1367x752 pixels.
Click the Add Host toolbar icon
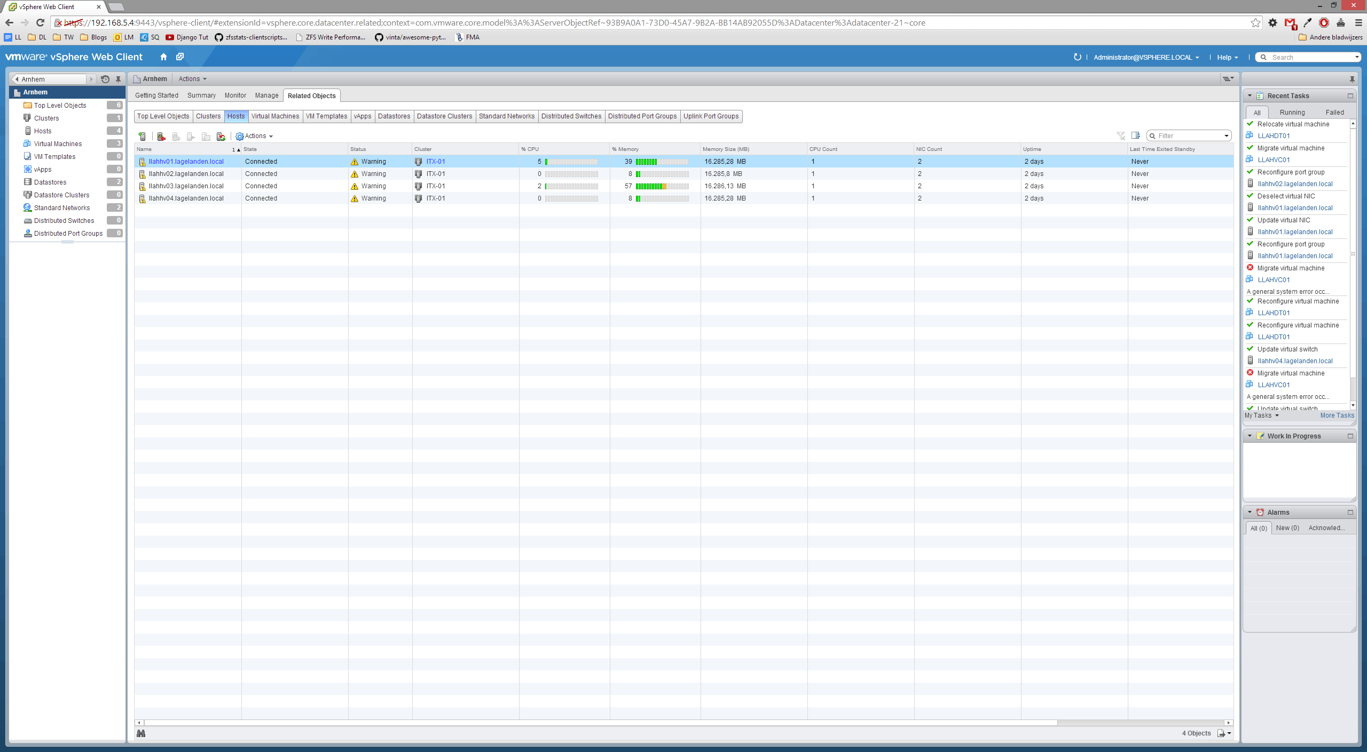(142, 137)
